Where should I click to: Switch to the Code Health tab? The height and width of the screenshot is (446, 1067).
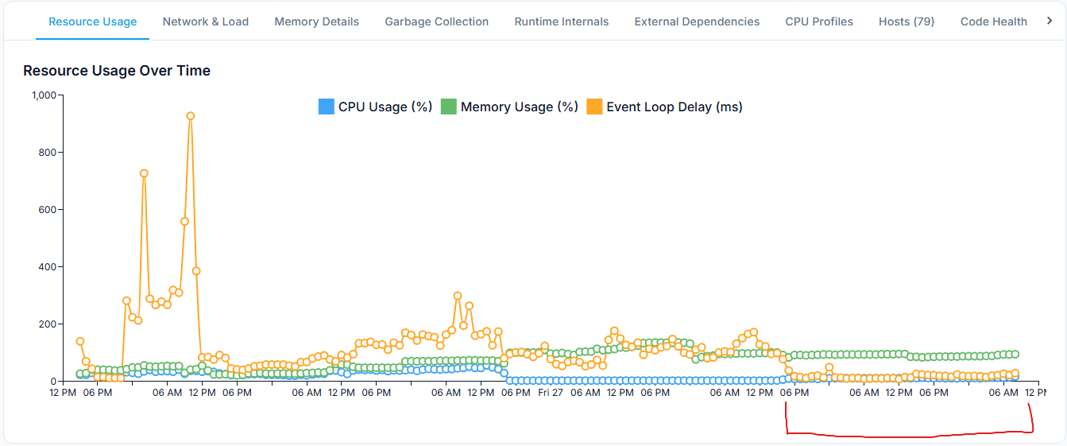993,21
